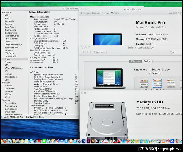This screenshot has width=183, height=152.
Task: Select Hardware category in System Information sidebar
Action: pyautogui.click(x=6, y=12)
